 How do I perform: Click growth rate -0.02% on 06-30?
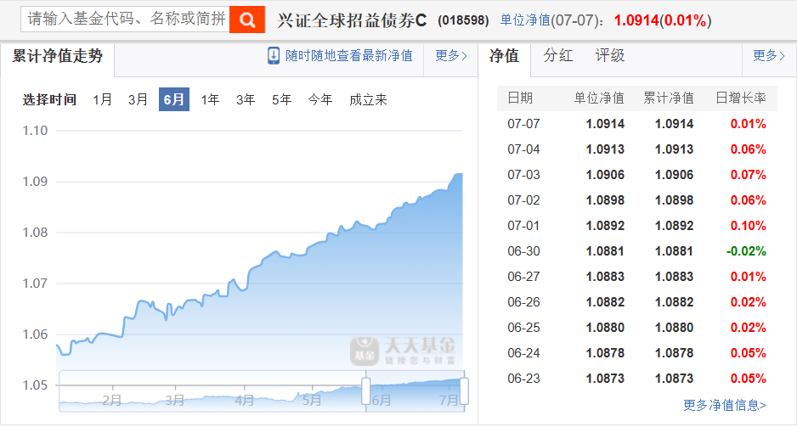tap(746, 250)
